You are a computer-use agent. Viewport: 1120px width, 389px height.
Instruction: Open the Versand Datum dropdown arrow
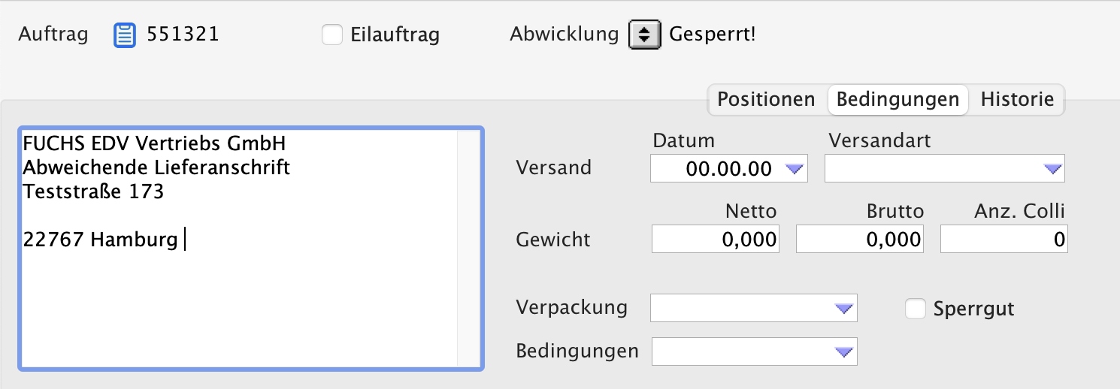click(x=794, y=169)
